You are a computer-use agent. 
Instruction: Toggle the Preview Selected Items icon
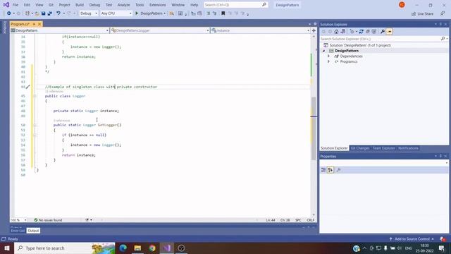click(389, 31)
